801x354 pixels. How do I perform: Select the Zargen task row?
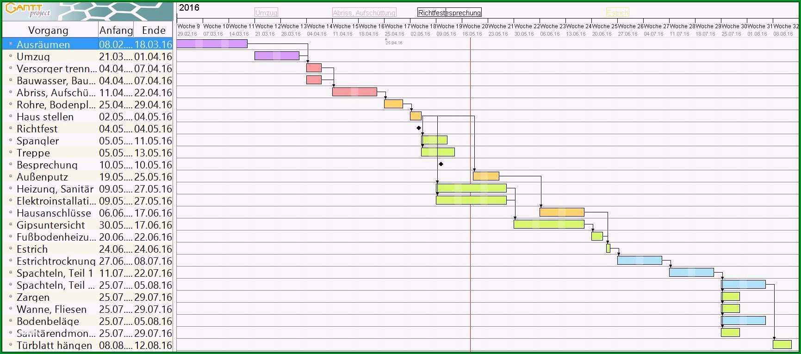coord(88,297)
